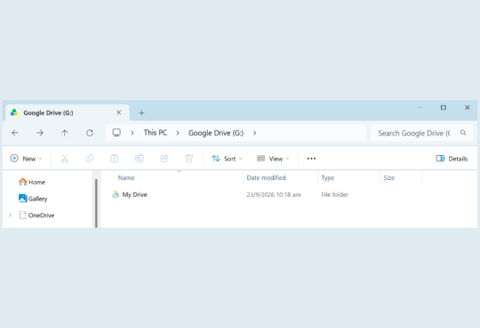480x328 pixels.
Task: Refresh the Google Drive folder
Action: [90, 133]
